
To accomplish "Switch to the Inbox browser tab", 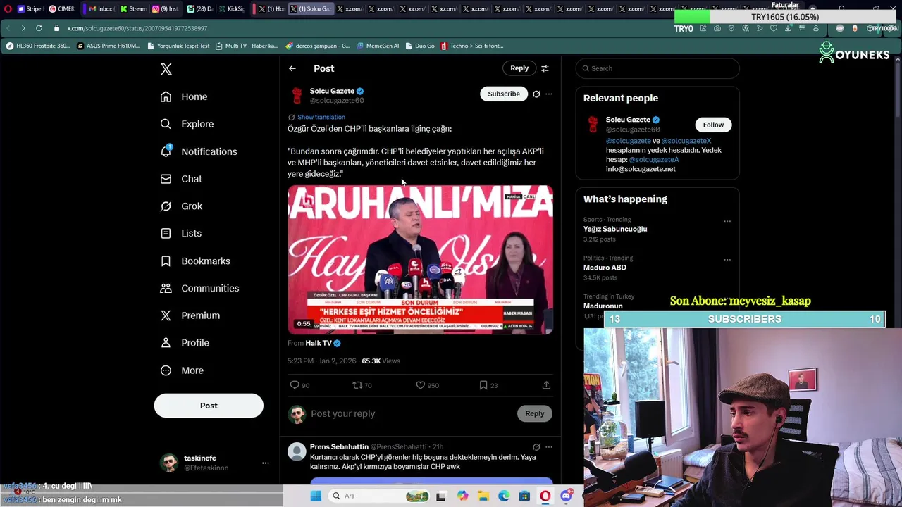I will [x=100, y=8].
